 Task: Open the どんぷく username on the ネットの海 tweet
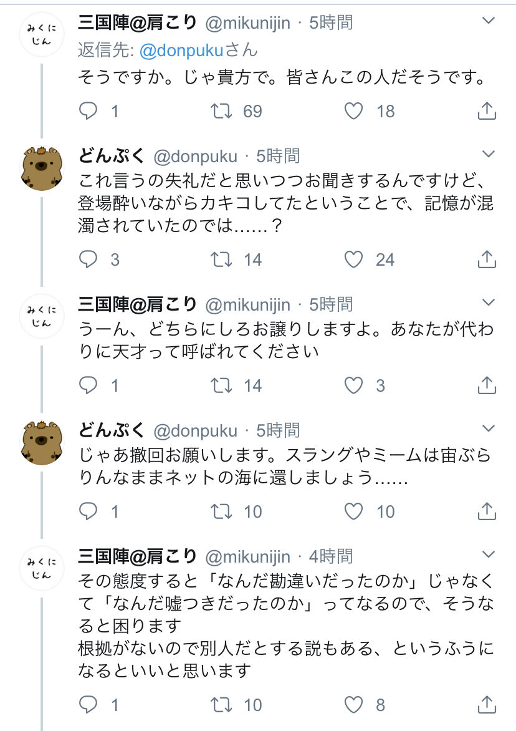pos(112,430)
